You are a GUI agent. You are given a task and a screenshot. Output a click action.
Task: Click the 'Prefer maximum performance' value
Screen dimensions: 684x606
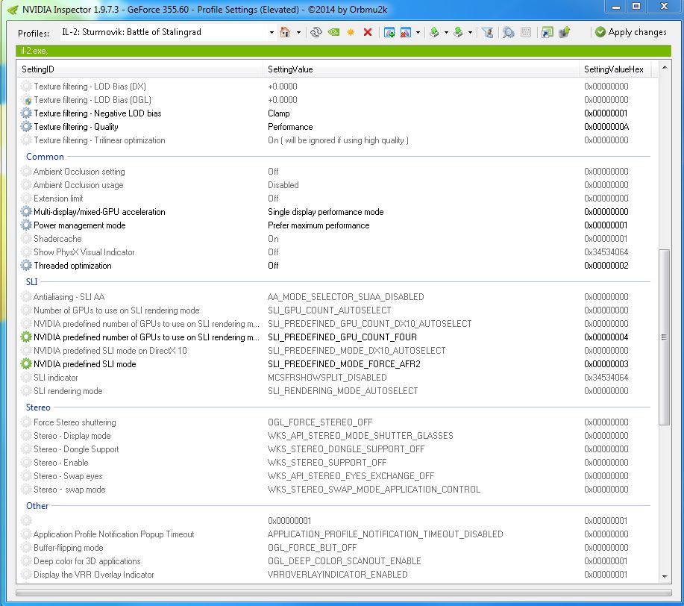[319, 225]
